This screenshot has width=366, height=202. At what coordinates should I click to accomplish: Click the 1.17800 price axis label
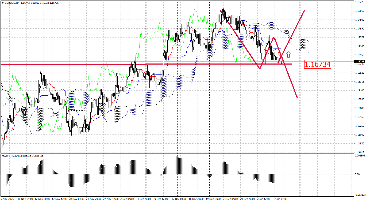click(x=360, y=20)
